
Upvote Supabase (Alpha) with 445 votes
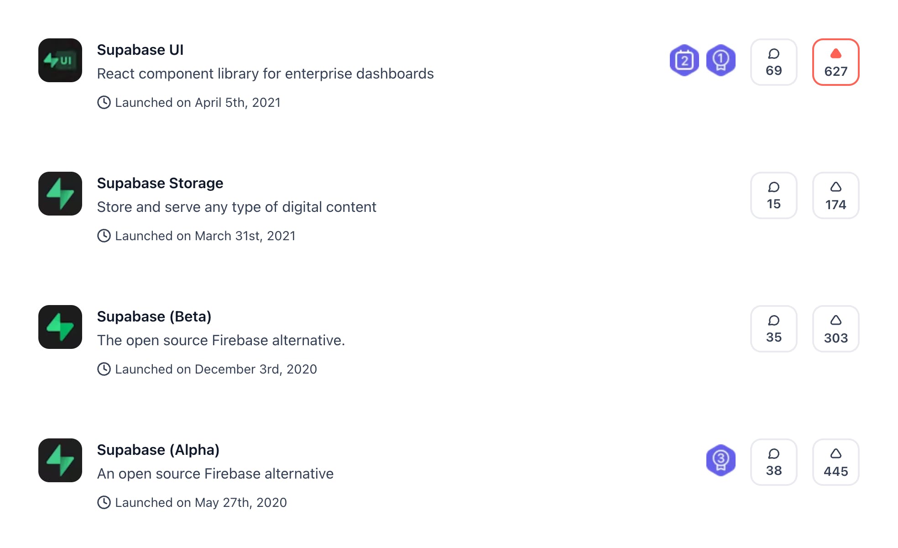point(835,462)
